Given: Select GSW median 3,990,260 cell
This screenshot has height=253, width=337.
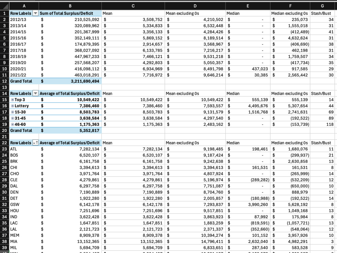Looking at the screenshot, I should click(248, 204).
